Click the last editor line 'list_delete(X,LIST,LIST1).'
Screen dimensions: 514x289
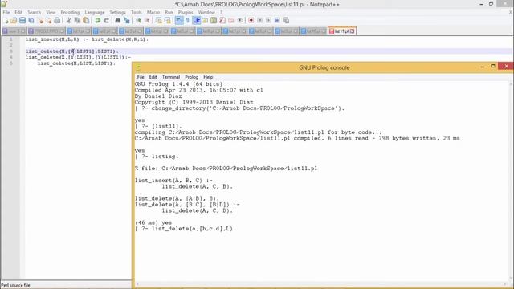click(76, 63)
